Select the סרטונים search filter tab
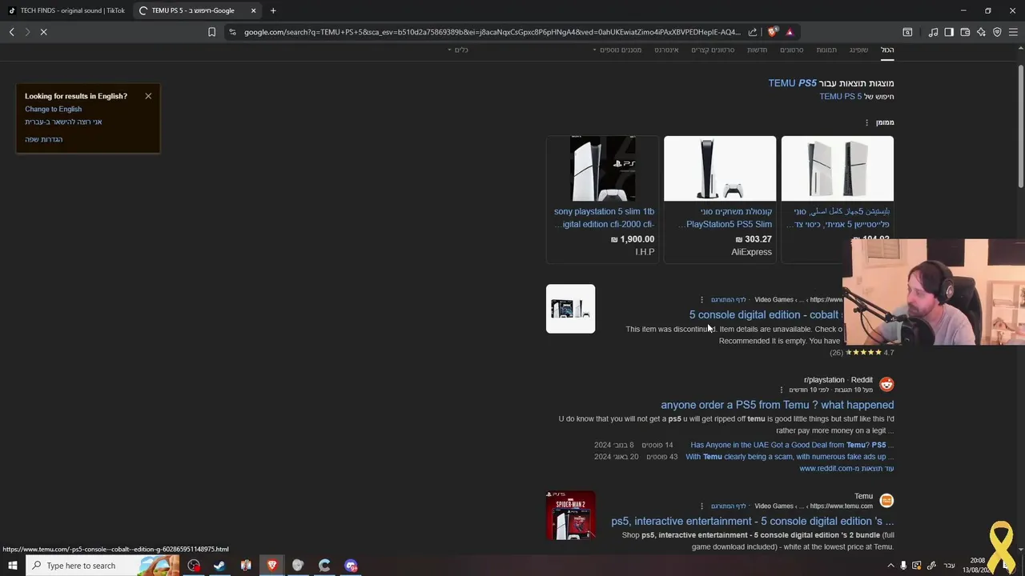 pos(792,50)
